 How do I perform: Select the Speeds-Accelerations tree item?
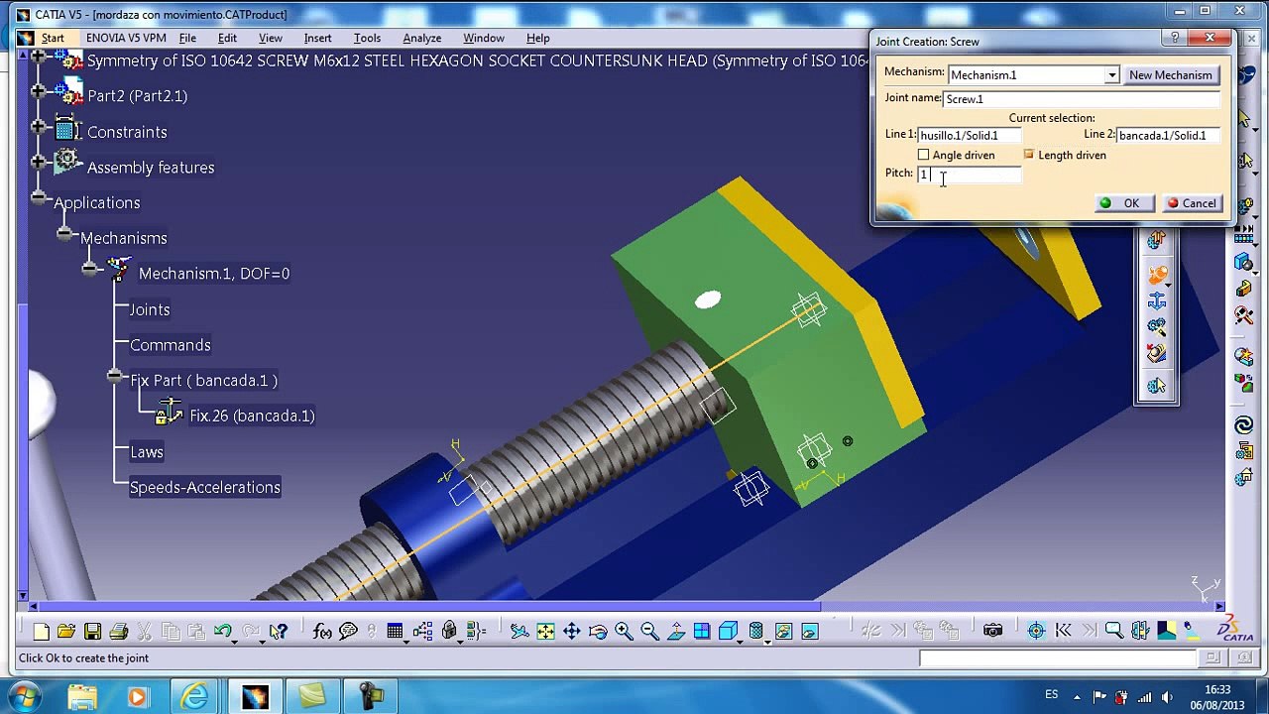click(x=205, y=487)
